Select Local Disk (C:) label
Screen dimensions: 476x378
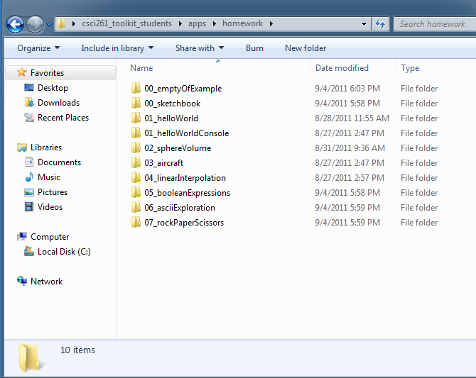[x=64, y=252]
